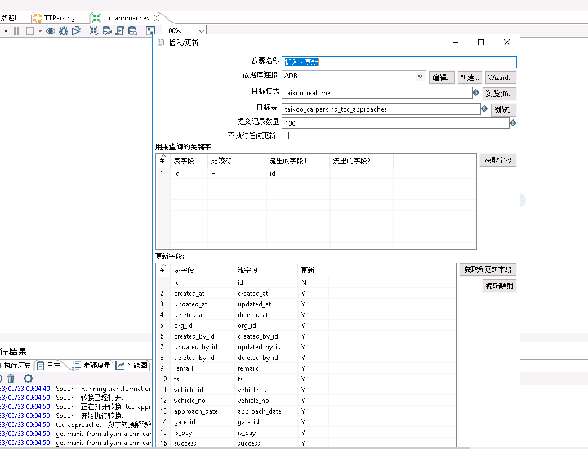
Task: Click 浏览(B)... for target schema
Action: [500, 94]
